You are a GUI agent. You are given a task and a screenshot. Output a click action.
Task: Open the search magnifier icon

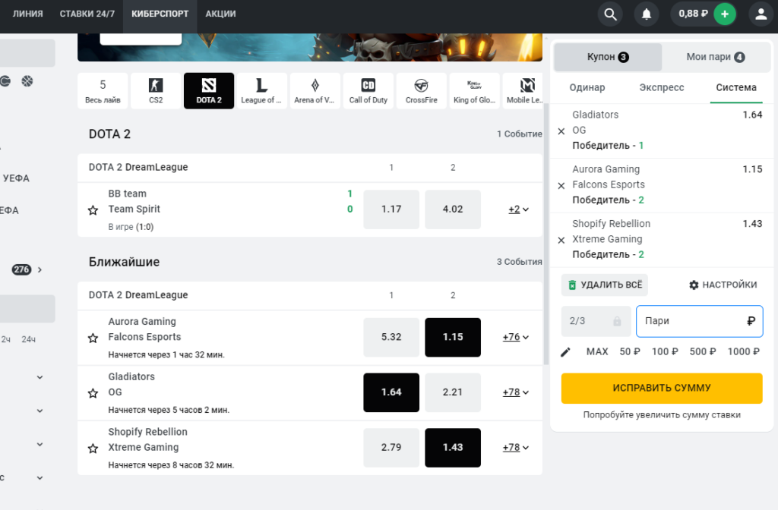[x=610, y=14]
